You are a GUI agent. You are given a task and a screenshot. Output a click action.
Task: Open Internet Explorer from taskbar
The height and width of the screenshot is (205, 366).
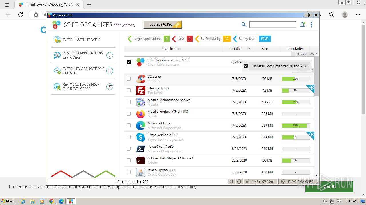pos(23,201)
